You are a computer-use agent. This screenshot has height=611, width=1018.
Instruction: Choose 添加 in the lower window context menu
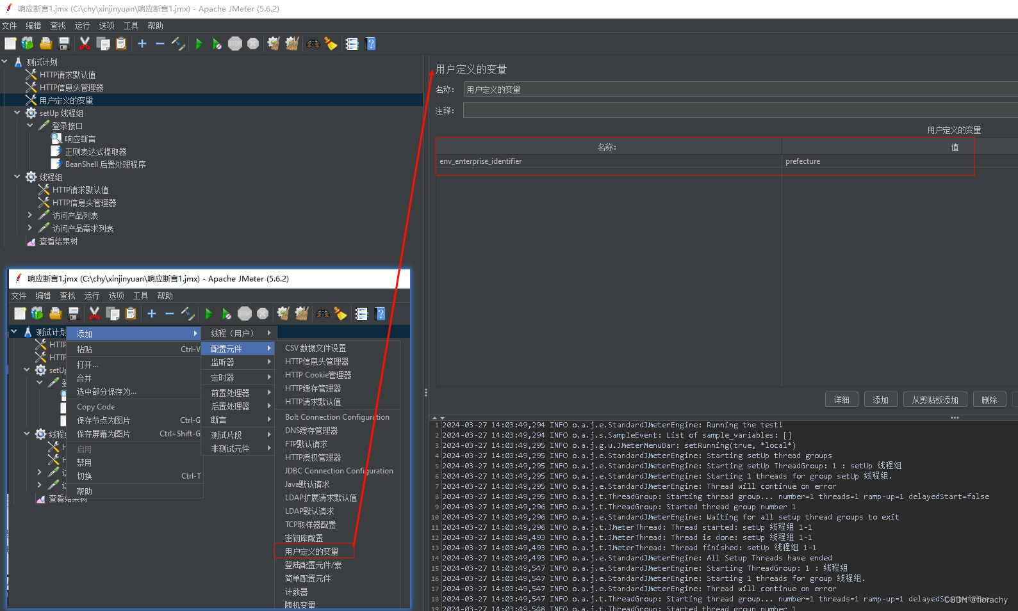coord(135,334)
